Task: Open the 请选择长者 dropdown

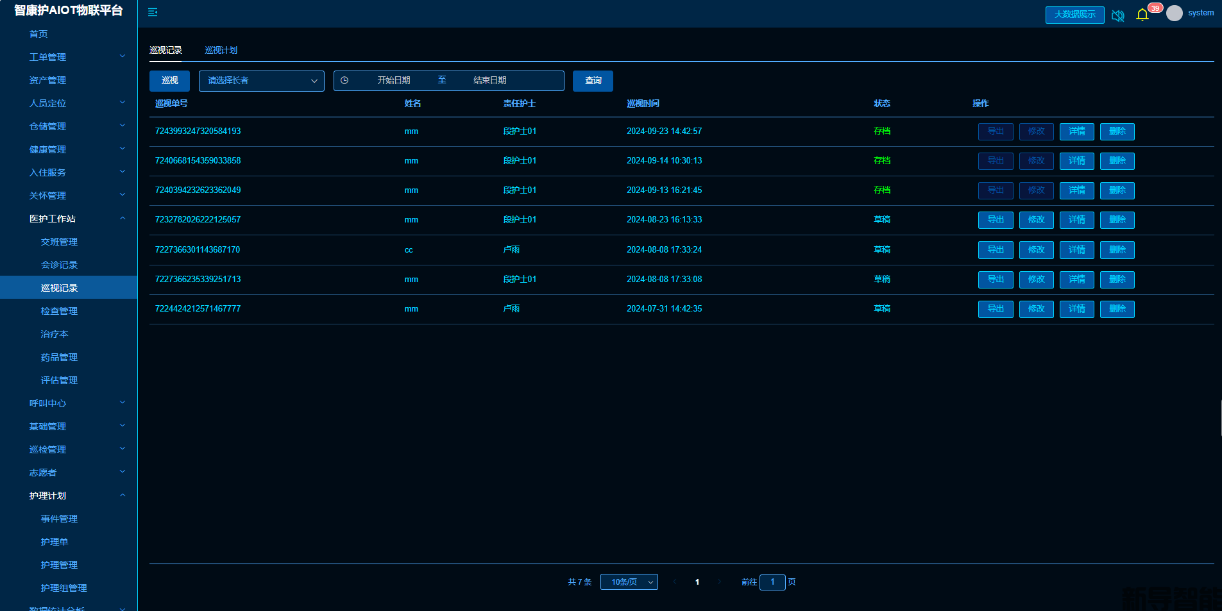Action: point(261,81)
